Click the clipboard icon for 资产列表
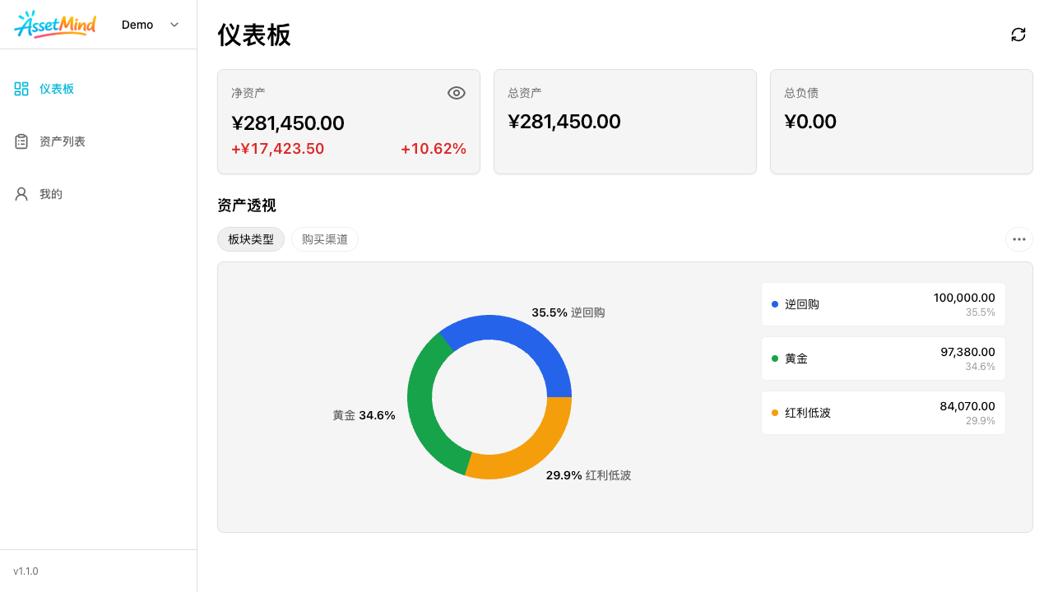This screenshot has height=592, width=1053. tap(21, 141)
